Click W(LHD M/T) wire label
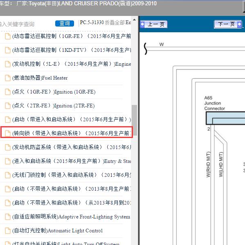This screenshot has height=245, width=245. [x=221, y=165]
